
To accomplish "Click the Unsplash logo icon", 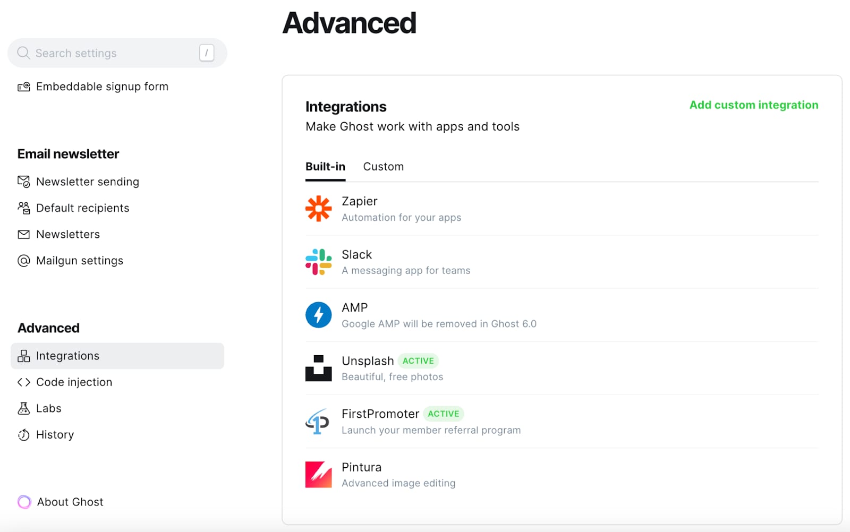I will tap(318, 368).
